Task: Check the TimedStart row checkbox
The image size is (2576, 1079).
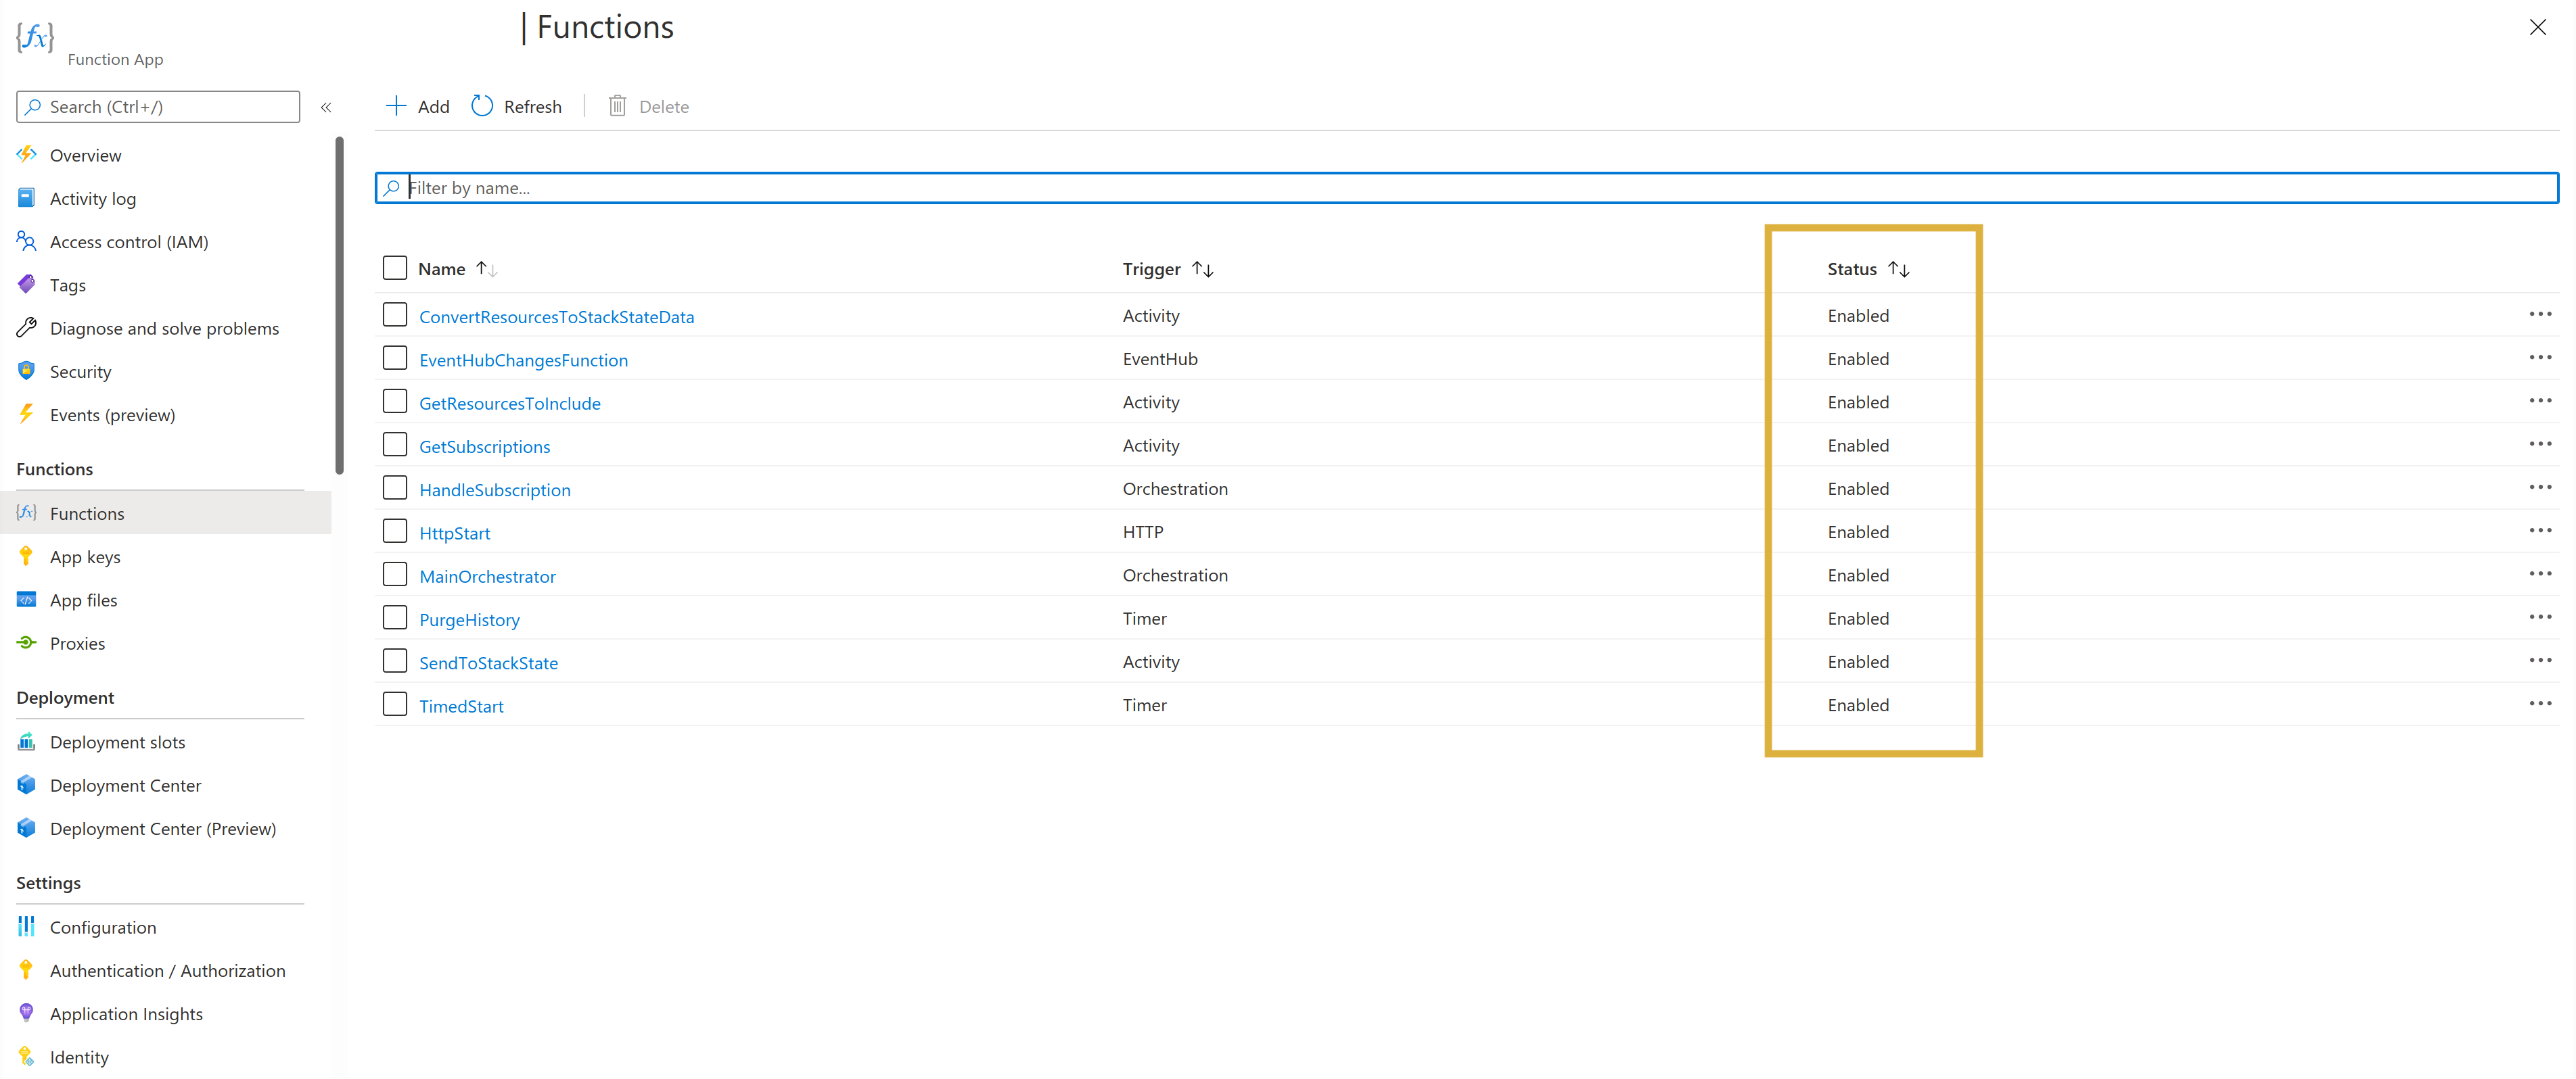Action: [395, 704]
